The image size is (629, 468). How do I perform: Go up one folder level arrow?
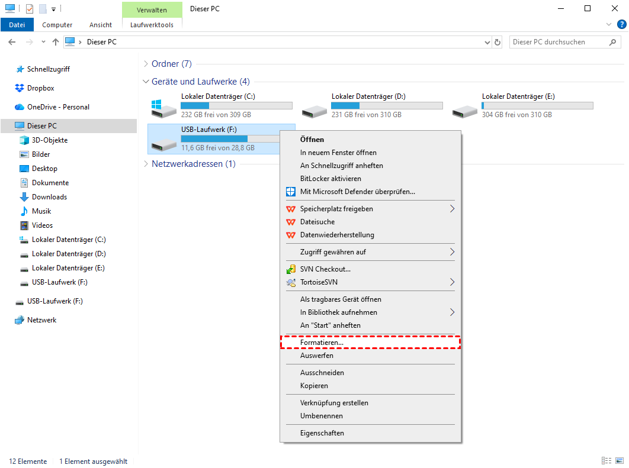tap(56, 42)
